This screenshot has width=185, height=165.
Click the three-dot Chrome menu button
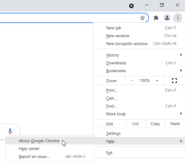pyautogui.click(x=178, y=18)
